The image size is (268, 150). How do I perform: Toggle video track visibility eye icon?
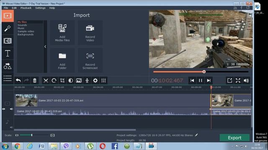(x=4, y=109)
